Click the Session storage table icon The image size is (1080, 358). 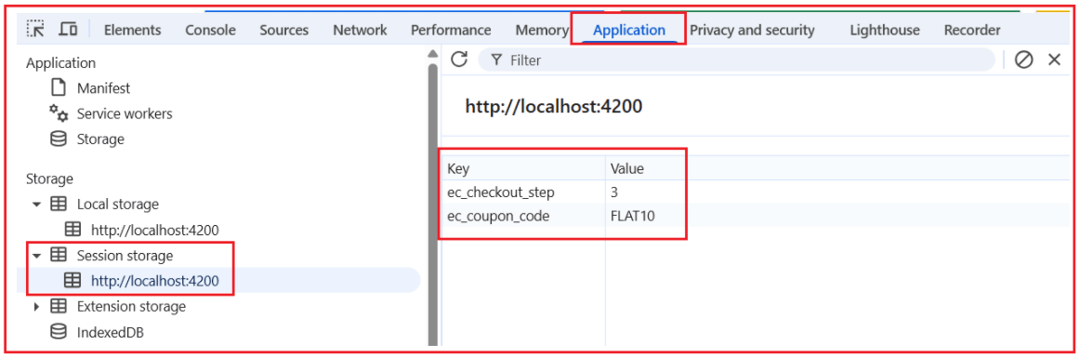(x=59, y=256)
